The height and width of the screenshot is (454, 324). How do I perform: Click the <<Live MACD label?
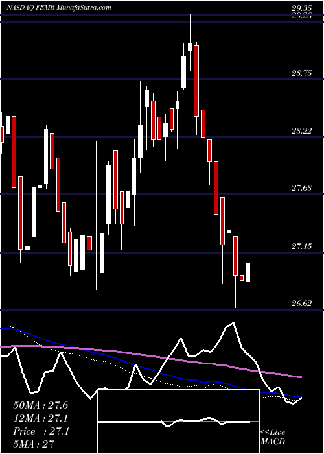pyautogui.click(x=273, y=436)
